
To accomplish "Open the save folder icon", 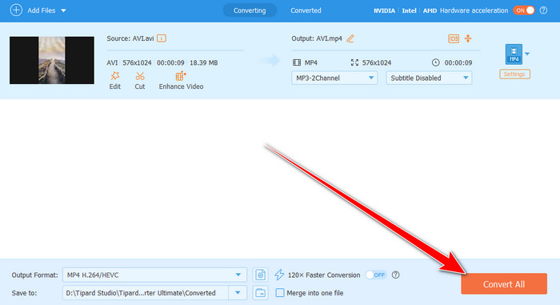I will (x=260, y=292).
